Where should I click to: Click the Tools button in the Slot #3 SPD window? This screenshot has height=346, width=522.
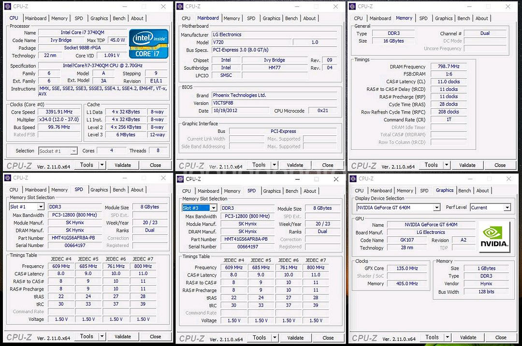pos(260,338)
